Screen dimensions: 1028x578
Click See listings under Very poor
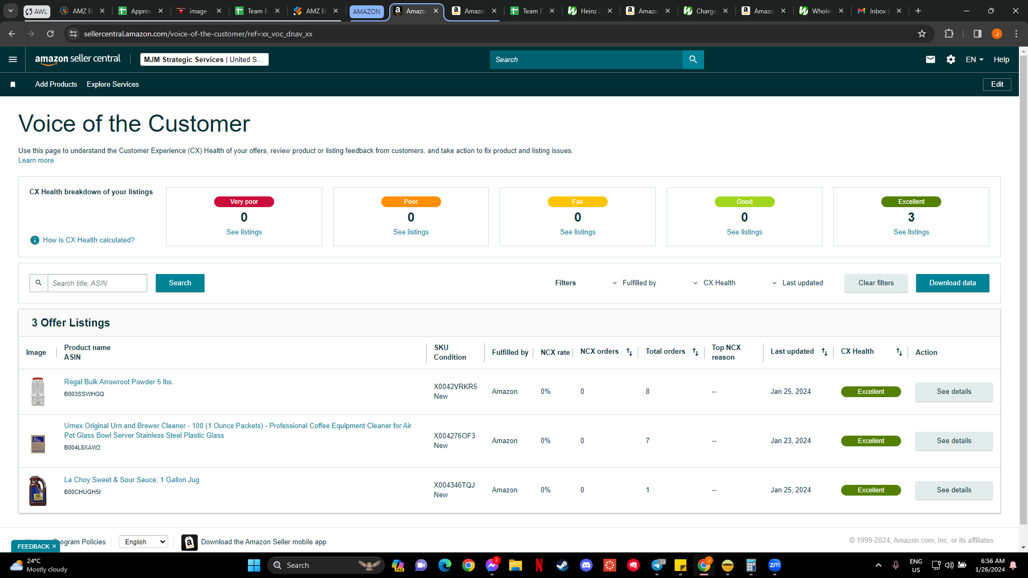click(244, 232)
